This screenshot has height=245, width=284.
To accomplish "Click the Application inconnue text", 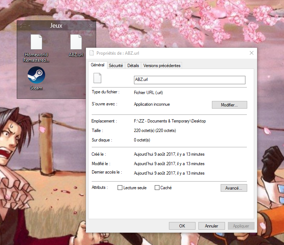I will (x=152, y=104).
